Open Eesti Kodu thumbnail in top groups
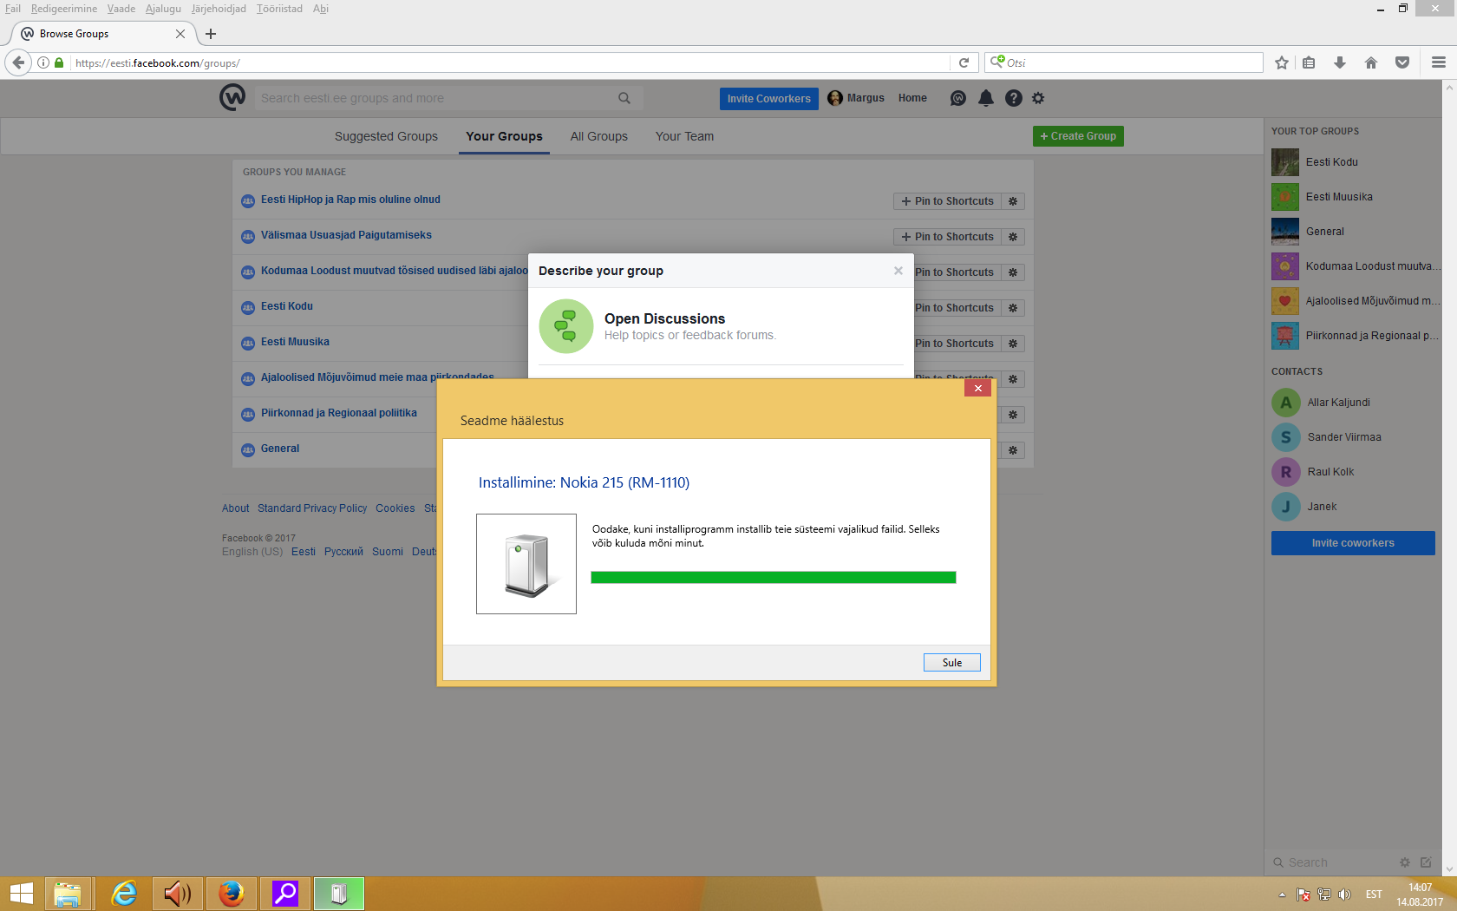Screen dimensions: 1457x911 1285,162
